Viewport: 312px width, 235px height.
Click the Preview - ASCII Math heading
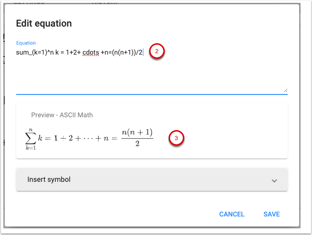pos(61,115)
